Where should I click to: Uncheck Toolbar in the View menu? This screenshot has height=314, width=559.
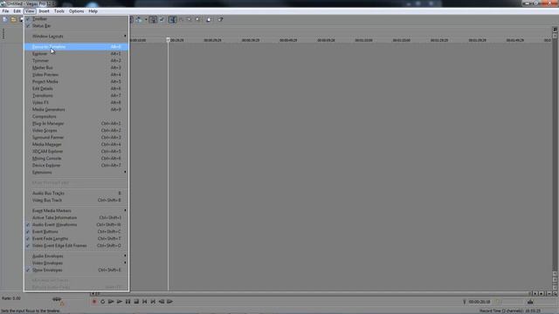(76, 19)
